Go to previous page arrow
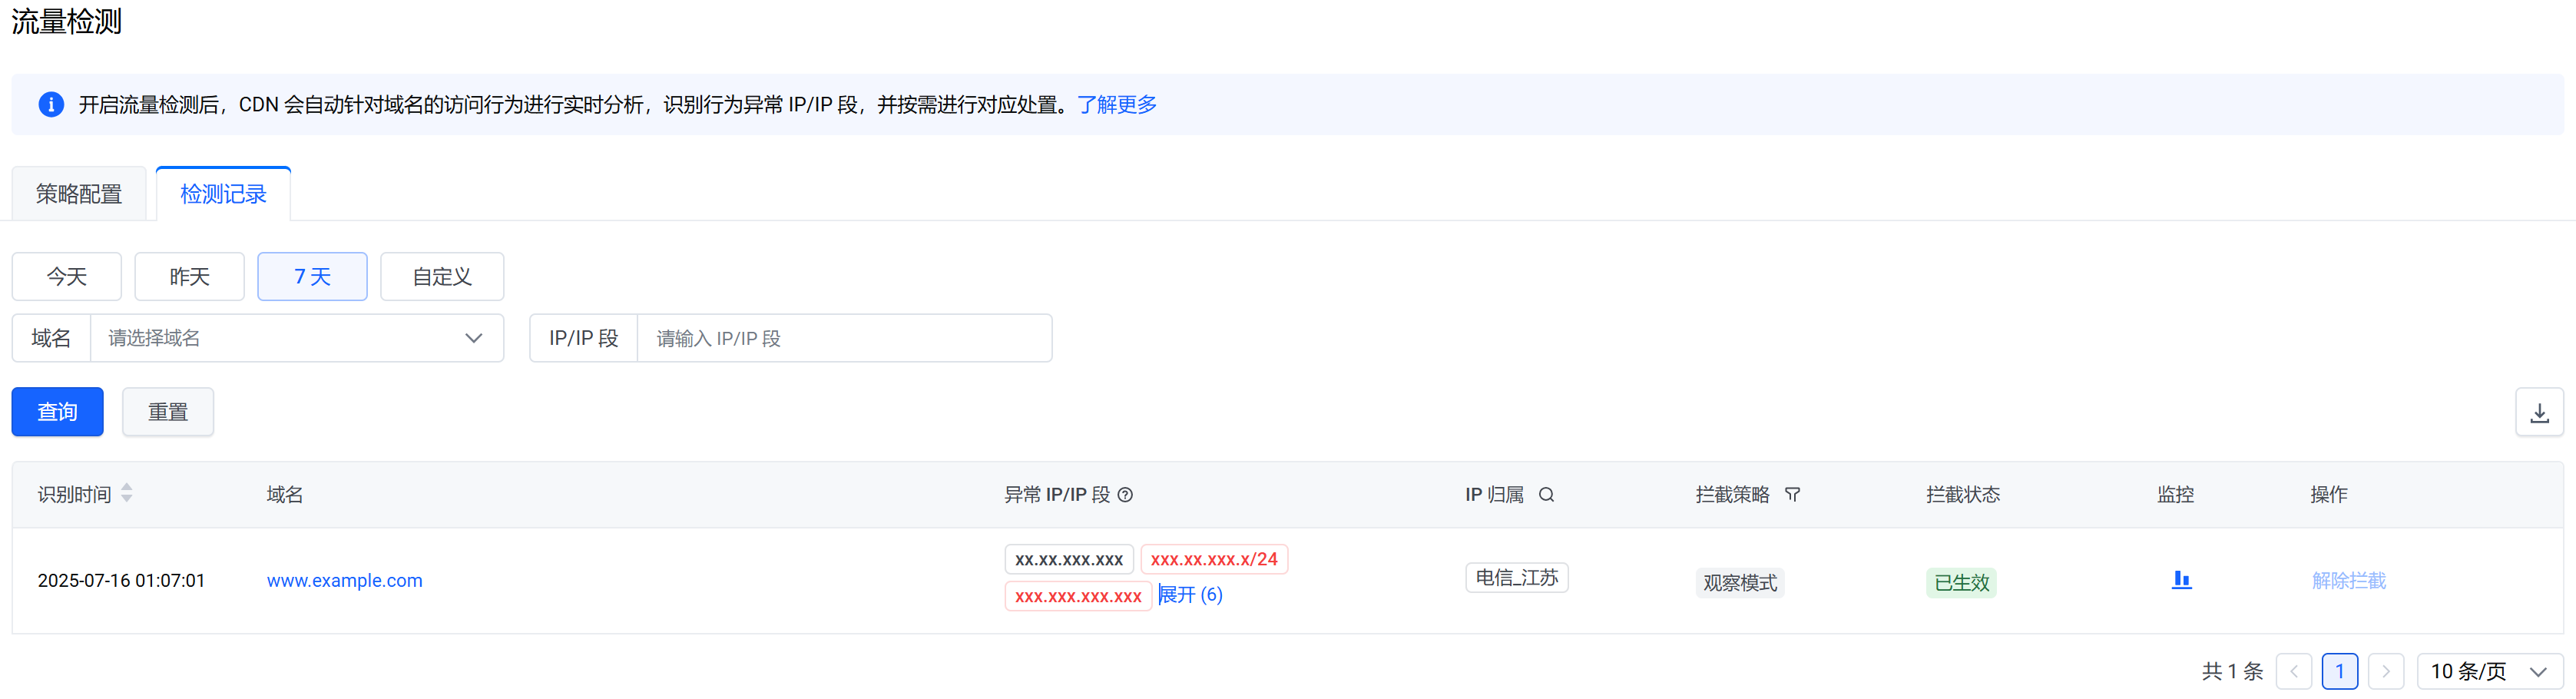Image resolution: width=2576 pixels, height=699 pixels. [2293, 671]
